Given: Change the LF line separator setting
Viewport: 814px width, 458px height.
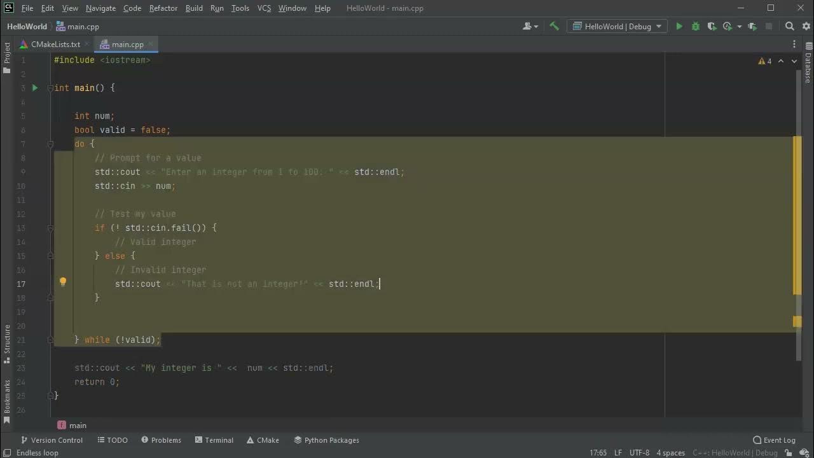Looking at the screenshot, I should (618, 453).
